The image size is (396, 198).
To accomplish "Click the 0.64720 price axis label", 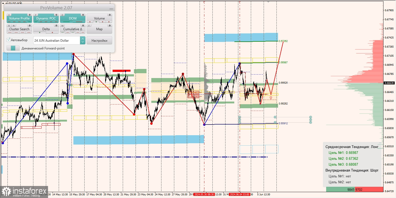I will click(389, 191).
